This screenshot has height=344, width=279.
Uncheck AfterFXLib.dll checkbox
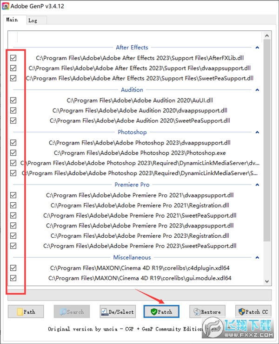pyautogui.click(x=13, y=58)
